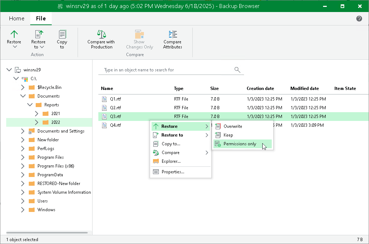The width and height of the screenshot is (369, 244).
Task: Select the Users folder in the tree
Action: pyautogui.click(x=42, y=201)
